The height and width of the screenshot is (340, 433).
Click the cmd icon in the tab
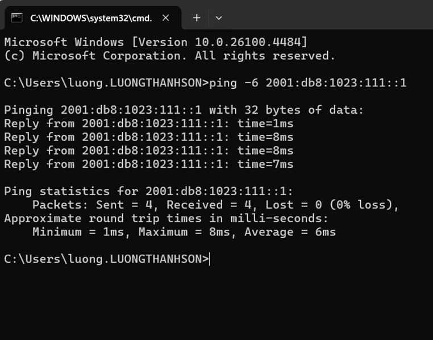16,18
